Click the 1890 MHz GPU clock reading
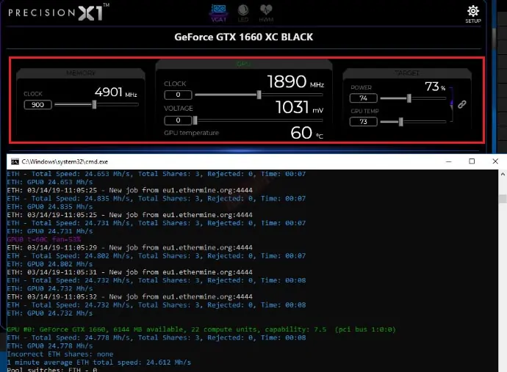 point(295,81)
